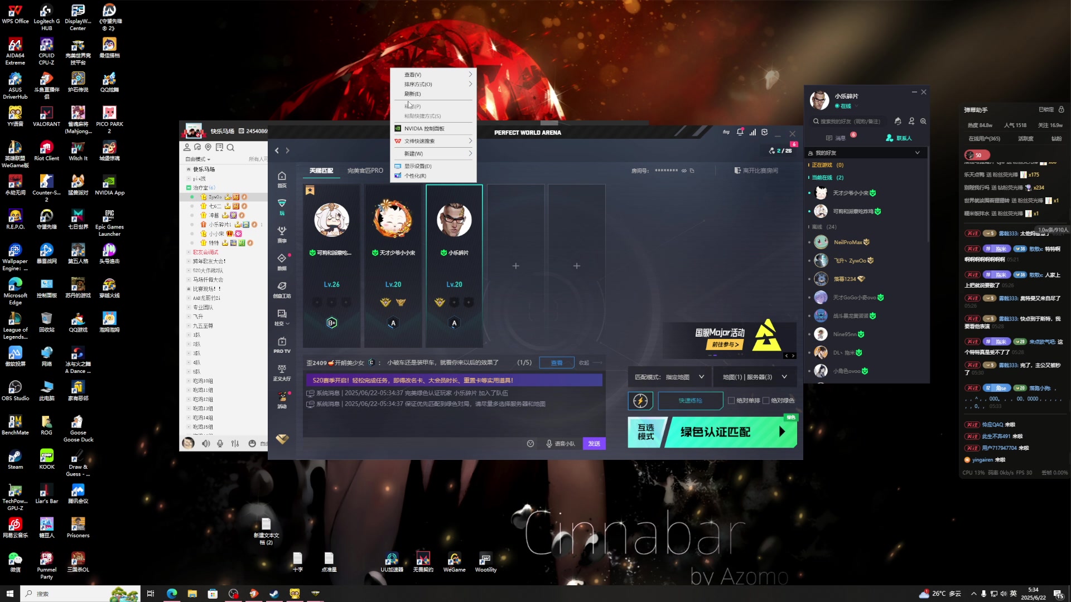Switch to the 完美吉匹PRO tab
Viewport: 1071px width, 602px height.
[x=365, y=171]
